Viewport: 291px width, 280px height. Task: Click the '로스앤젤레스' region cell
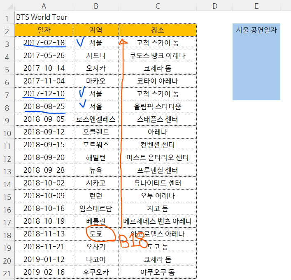[96, 119]
